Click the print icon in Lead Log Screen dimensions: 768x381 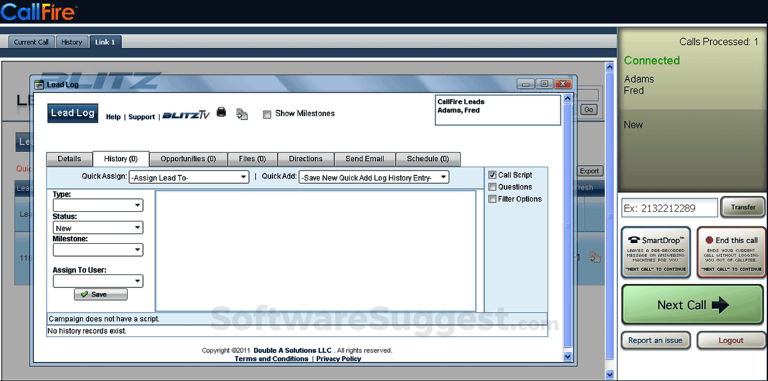coord(222,112)
